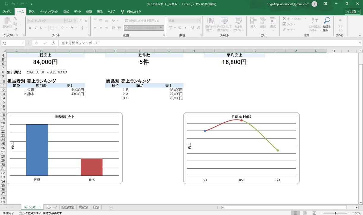Image resolution: width=363 pixels, height=215 pixels.
Task: Toggle align text right
Action: 107,28
